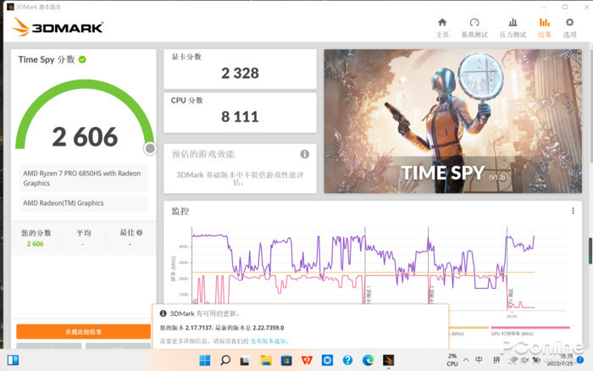Click the 3DMark logo
593x371 pixels.
(58, 27)
